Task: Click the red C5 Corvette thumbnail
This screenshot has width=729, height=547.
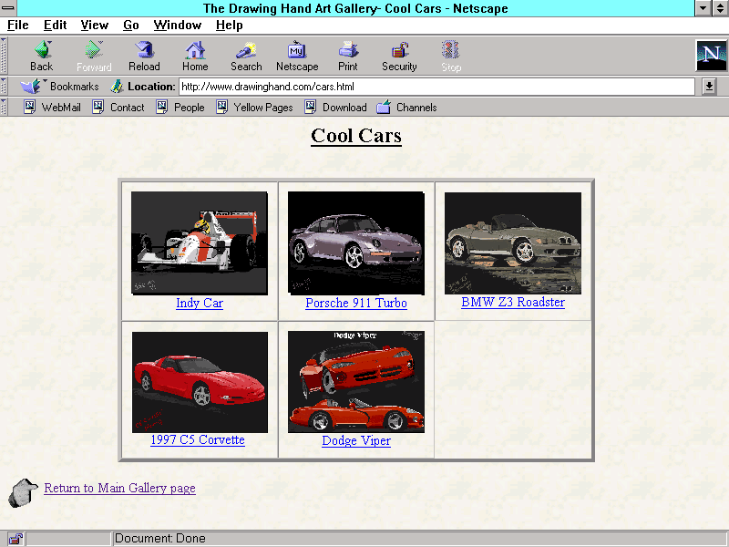Action: coord(200,382)
